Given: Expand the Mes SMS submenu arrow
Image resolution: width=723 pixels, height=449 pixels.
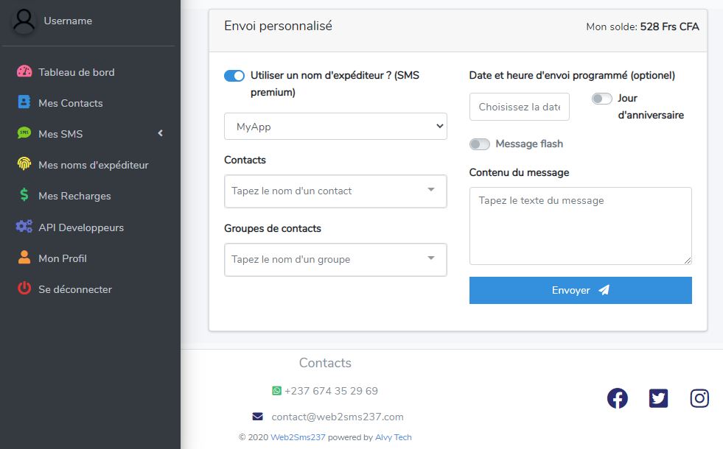Looking at the screenshot, I should [161, 133].
